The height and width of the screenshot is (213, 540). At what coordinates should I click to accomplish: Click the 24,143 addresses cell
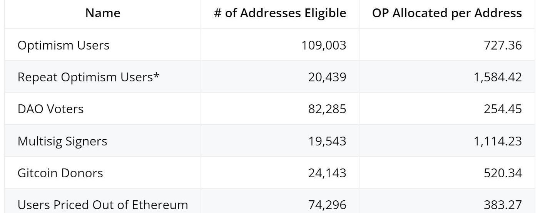tap(327, 173)
